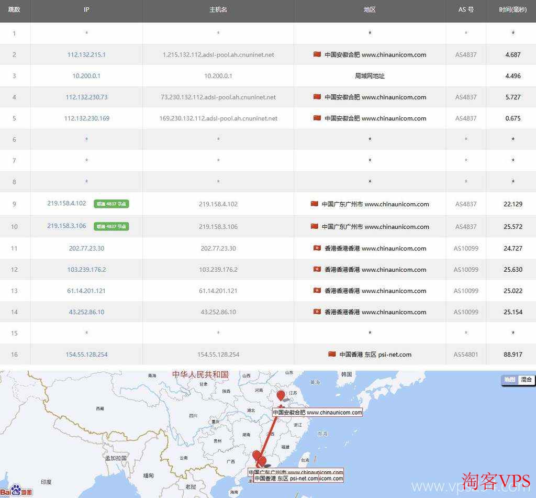Click the IP column header

tap(86, 9)
